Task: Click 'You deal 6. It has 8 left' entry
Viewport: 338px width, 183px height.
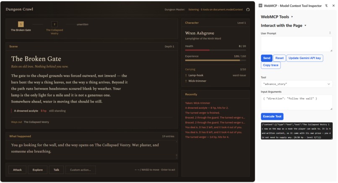Action: pos(213,132)
